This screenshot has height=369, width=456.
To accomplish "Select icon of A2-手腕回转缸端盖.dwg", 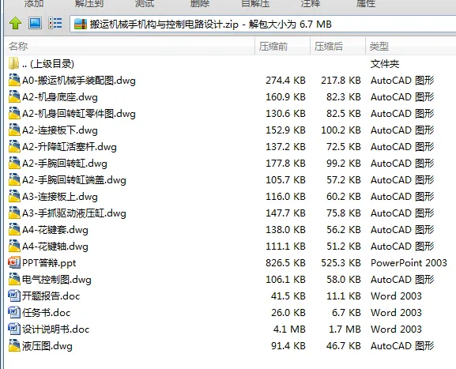I will tap(14, 179).
